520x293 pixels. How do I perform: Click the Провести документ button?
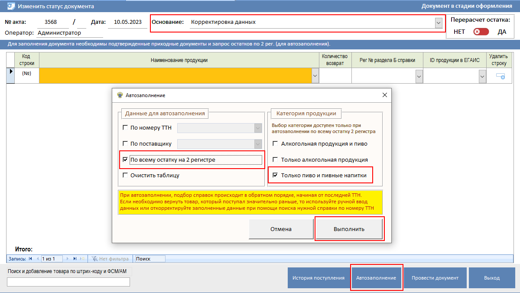point(435,278)
